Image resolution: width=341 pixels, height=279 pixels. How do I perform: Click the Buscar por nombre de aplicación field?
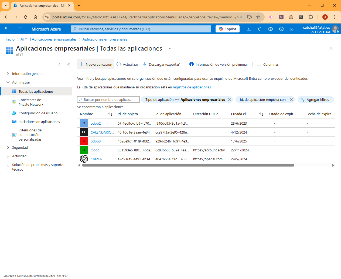(x=108, y=99)
